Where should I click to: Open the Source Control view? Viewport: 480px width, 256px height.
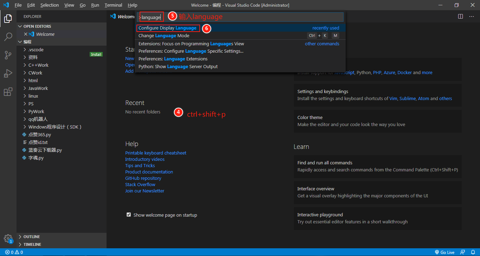tap(8, 55)
